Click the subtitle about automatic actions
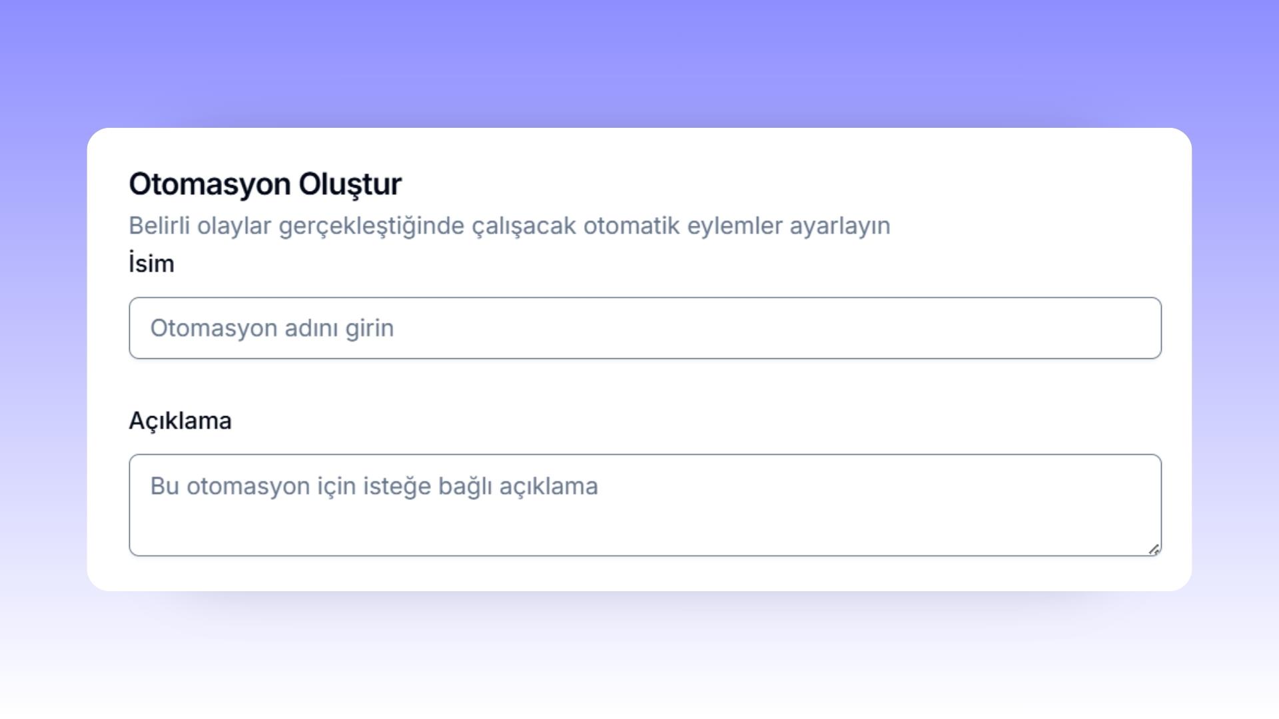 [509, 226]
